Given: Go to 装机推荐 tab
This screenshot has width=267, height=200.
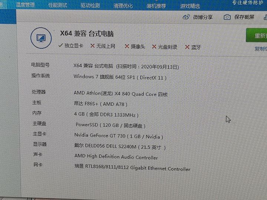Looking at the screenshot, I should [156, 6].
